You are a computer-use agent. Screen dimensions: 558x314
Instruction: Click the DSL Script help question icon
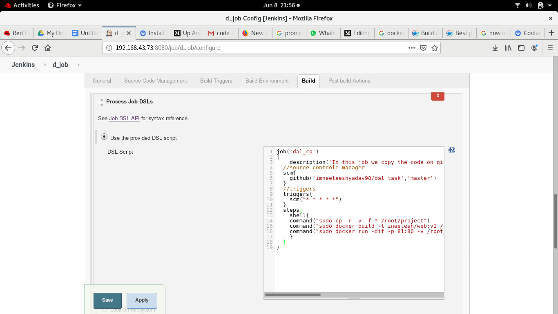coord(452,150)
